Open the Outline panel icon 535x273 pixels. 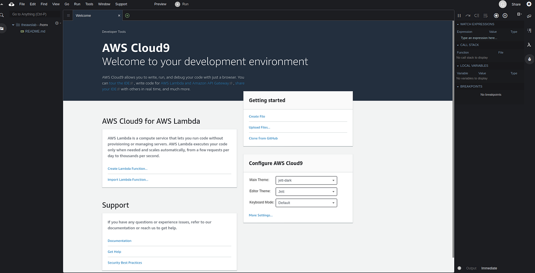point(529,31)
